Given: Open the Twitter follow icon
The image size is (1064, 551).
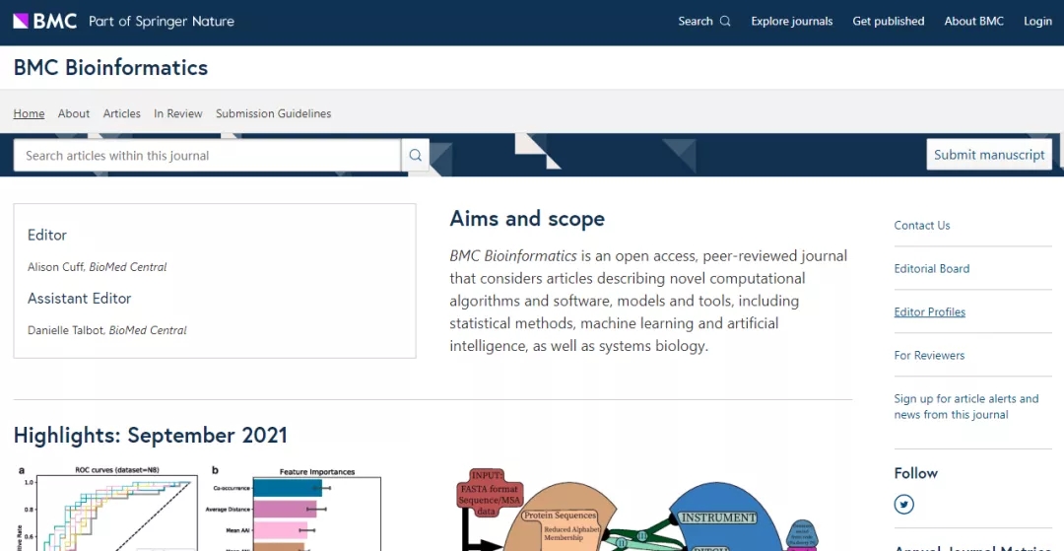Looking at the screenshot, I should pyautogui.click(x=903, y=505).
